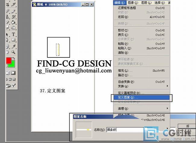The image size is (196, 143).
Task: Click the pattern preview thumbnail in dialog
Action: (84, 130)
